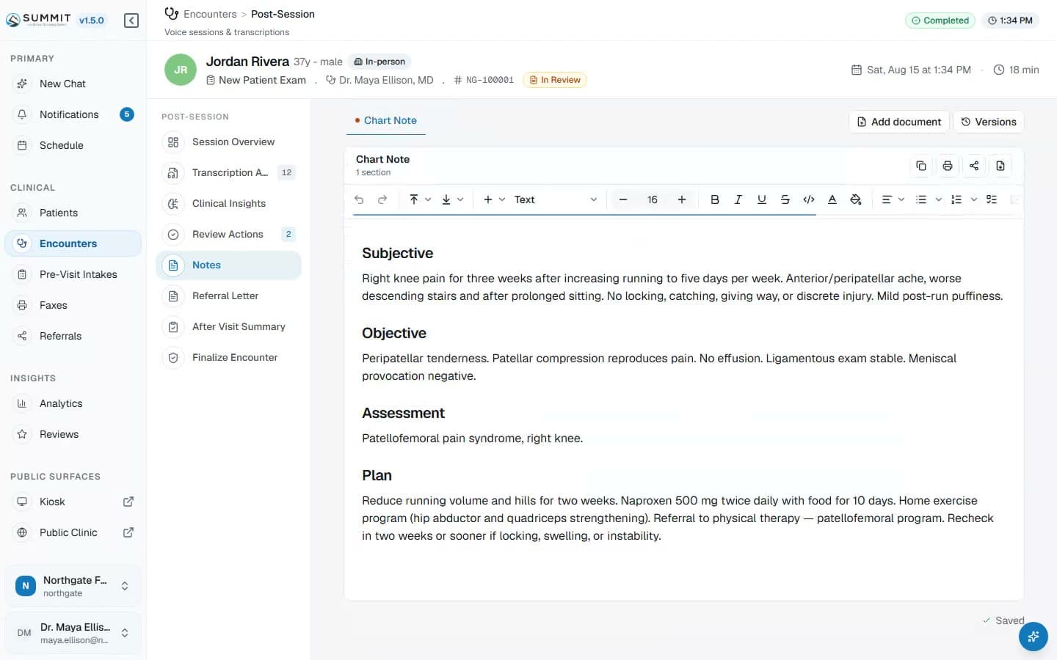Expand the insert-above options chevron
The image size is (1057, 660).
[428, 199]
